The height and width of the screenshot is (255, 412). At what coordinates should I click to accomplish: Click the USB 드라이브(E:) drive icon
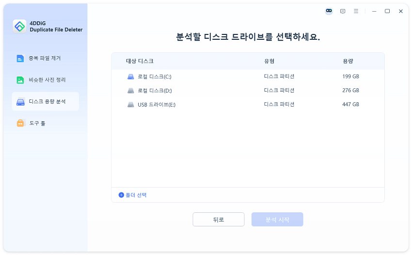131,105
